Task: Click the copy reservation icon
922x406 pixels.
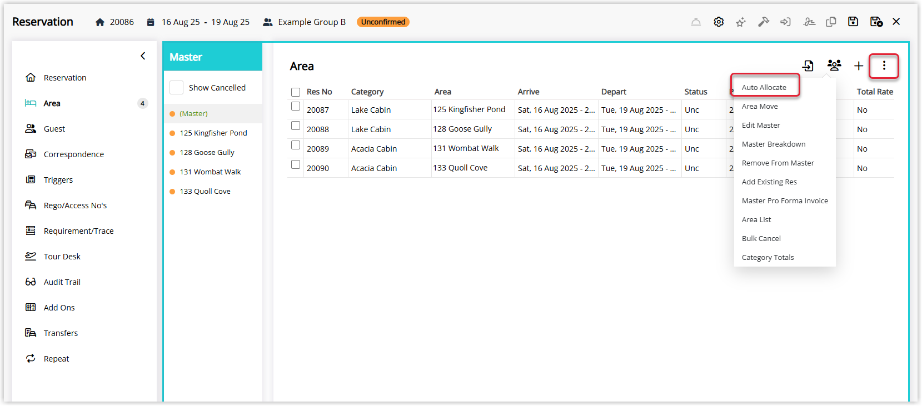Action: pyautogui.click(x=831, y=22)
